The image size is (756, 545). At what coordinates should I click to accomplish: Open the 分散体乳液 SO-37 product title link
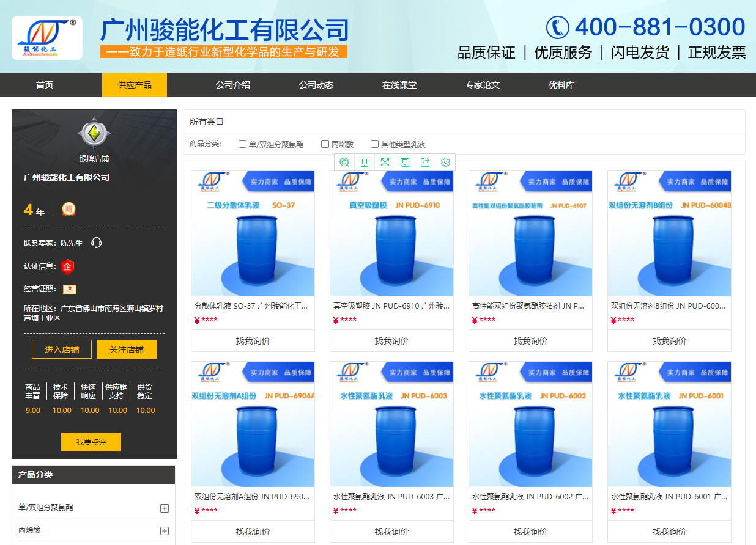coord(251,305)
